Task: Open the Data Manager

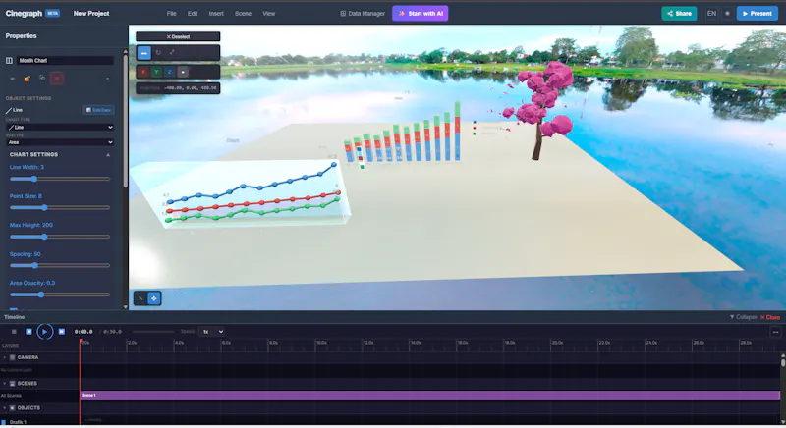Action: point(363,14)
